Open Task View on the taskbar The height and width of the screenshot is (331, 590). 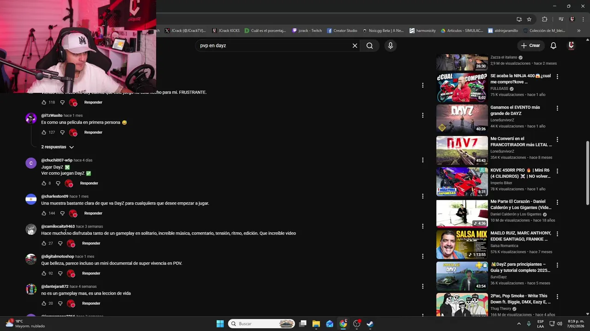[x=303, y=324]
